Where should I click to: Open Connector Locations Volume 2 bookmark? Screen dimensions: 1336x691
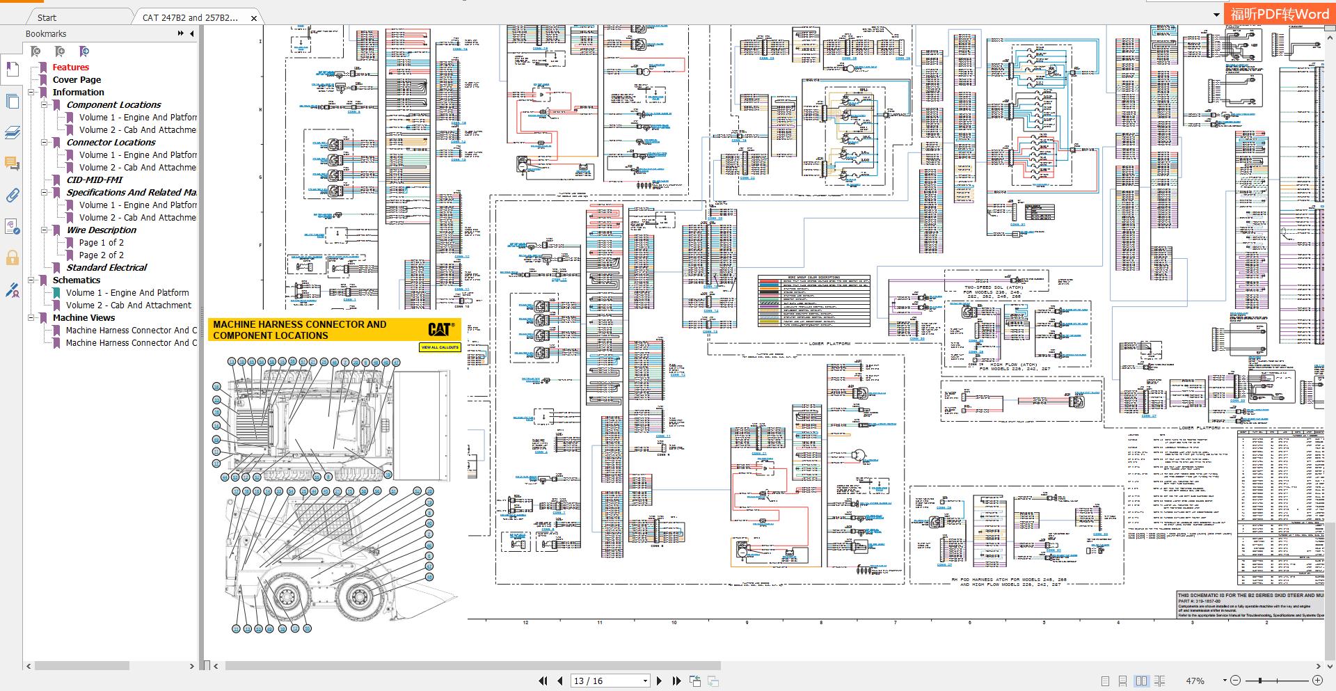coord(138,168)
